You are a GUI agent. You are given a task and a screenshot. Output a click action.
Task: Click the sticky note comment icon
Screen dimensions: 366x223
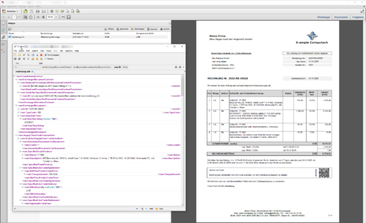pyautogui.click(x=57, y=11)
